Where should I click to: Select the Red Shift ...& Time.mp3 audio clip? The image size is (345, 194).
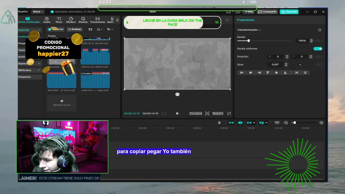[61, 81]
